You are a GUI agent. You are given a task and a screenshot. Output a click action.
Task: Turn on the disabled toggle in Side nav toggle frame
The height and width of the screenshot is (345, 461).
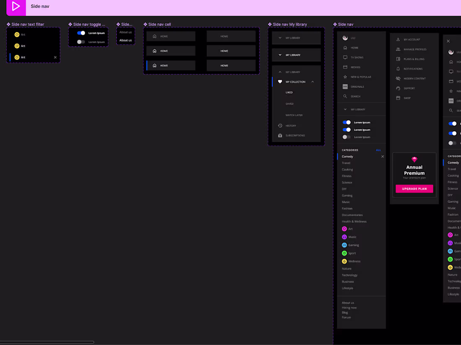click(x=81, y=42)
